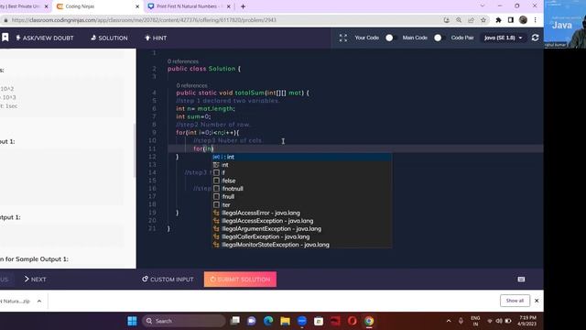
Task: Pick the 'ifnotnull' snippet suggestion
Action: point(301,189)
